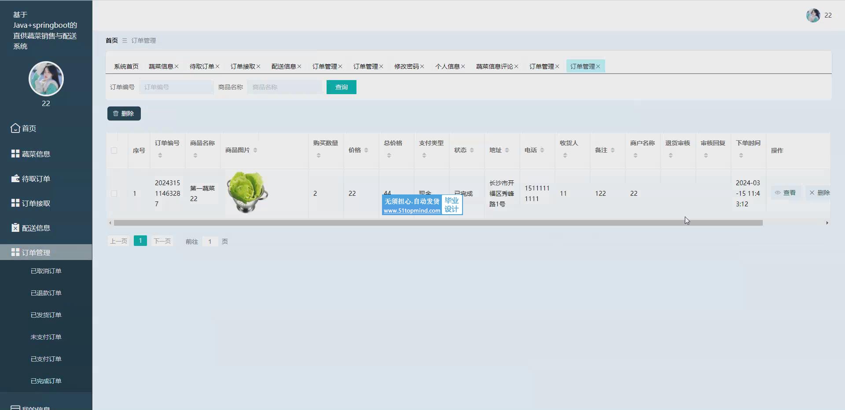The height and width of the screenshot is (410, 845).
Task: Click the row 1 删除 action button
Action: [x=819, y=193]
